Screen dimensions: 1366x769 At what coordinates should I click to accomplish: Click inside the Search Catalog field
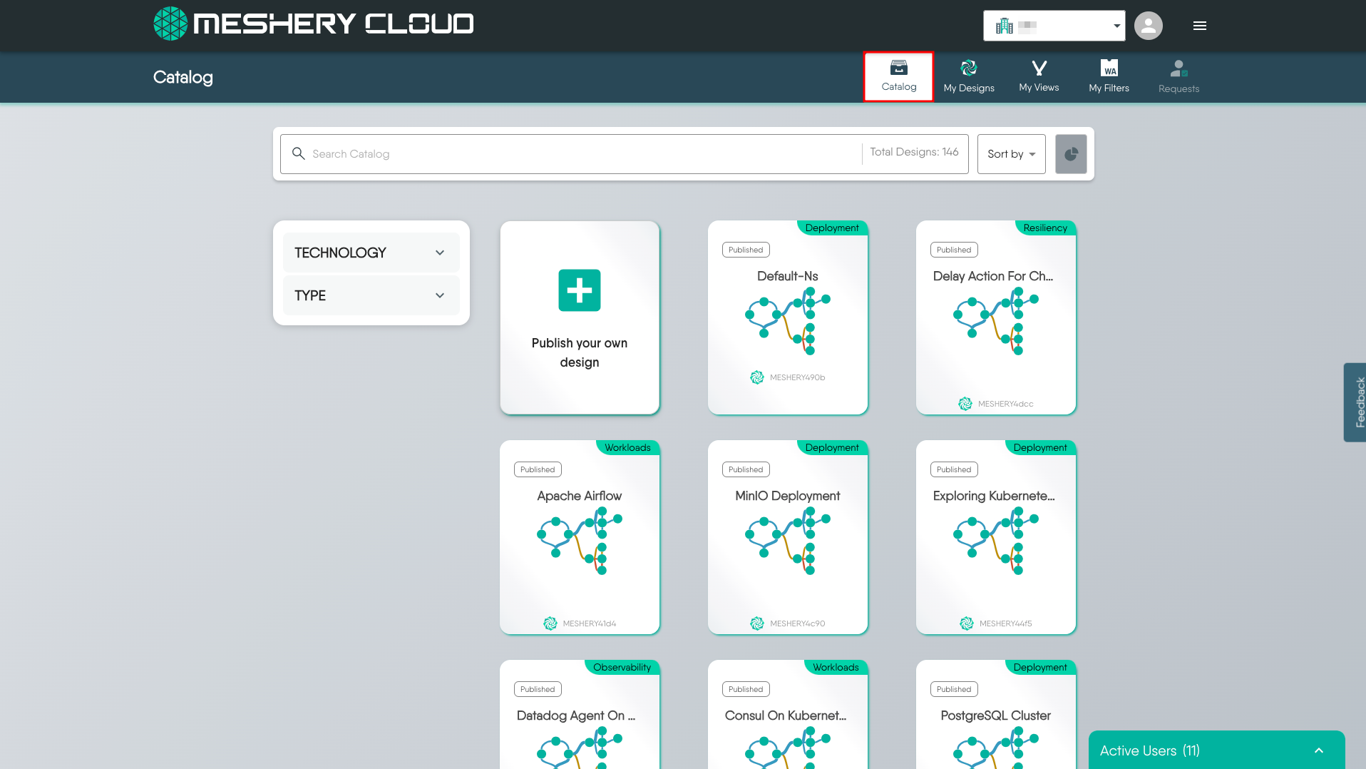point(499,153)
